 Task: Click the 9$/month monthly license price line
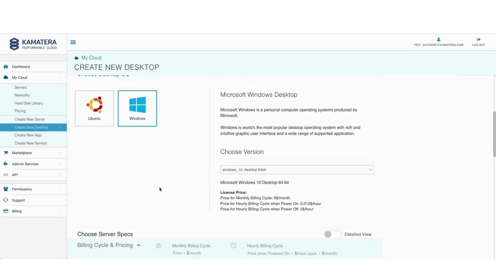tap(255, 198)
